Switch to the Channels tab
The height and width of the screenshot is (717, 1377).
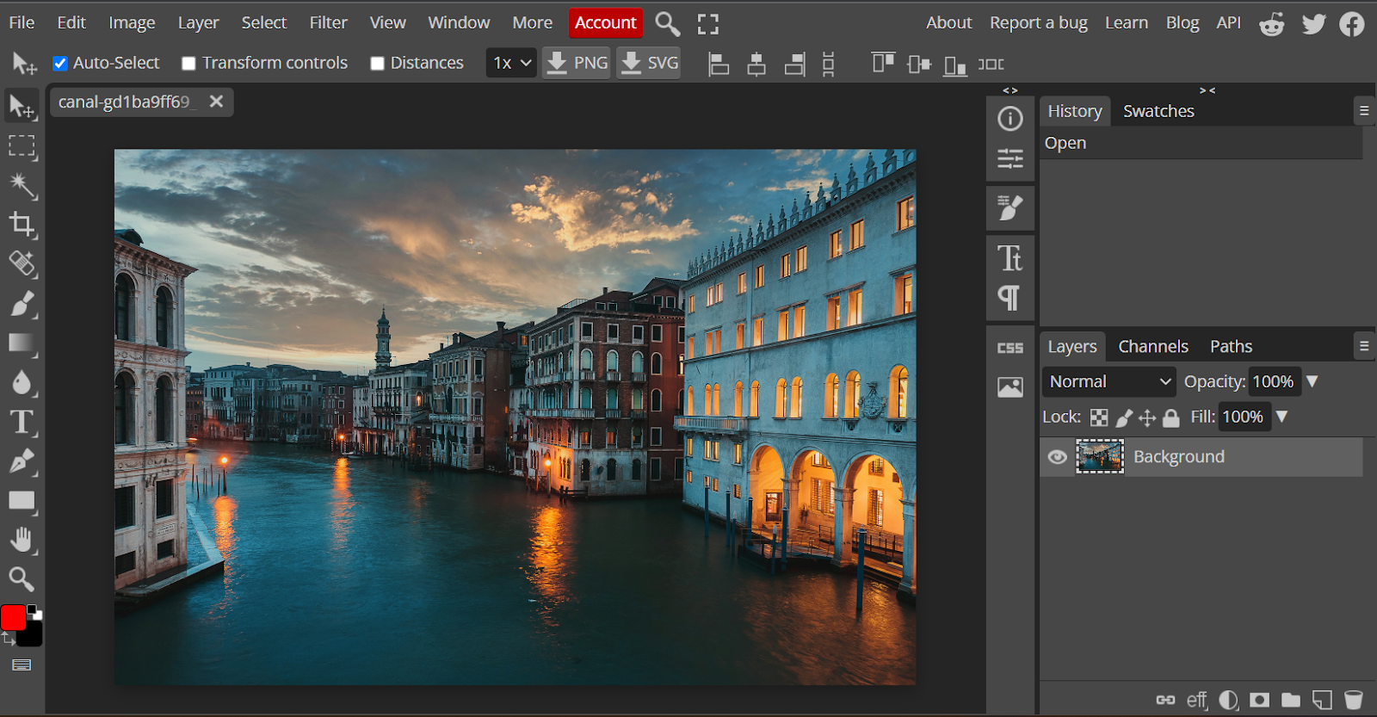[1152, 346]
